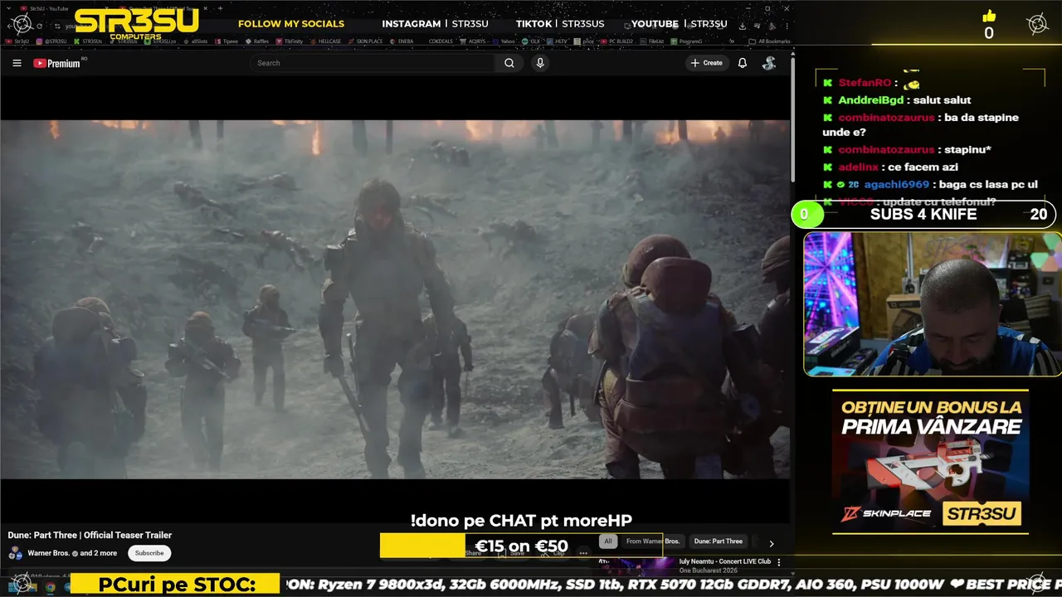Open the FileList bookmark
The width and height of the screenshot is (1062, 597).
click(652, 41)
